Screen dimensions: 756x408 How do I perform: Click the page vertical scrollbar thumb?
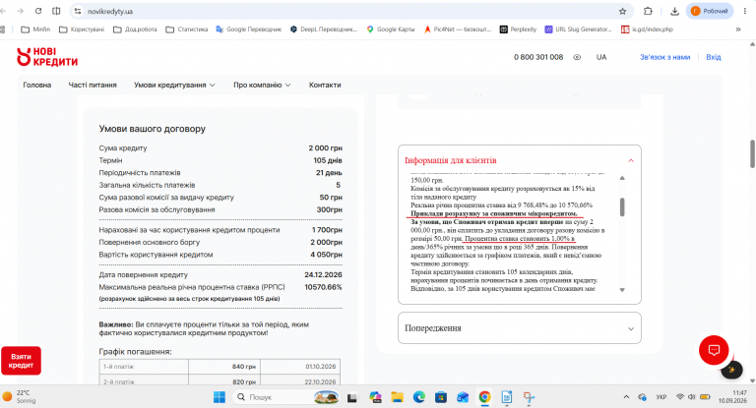coord(752,153)
